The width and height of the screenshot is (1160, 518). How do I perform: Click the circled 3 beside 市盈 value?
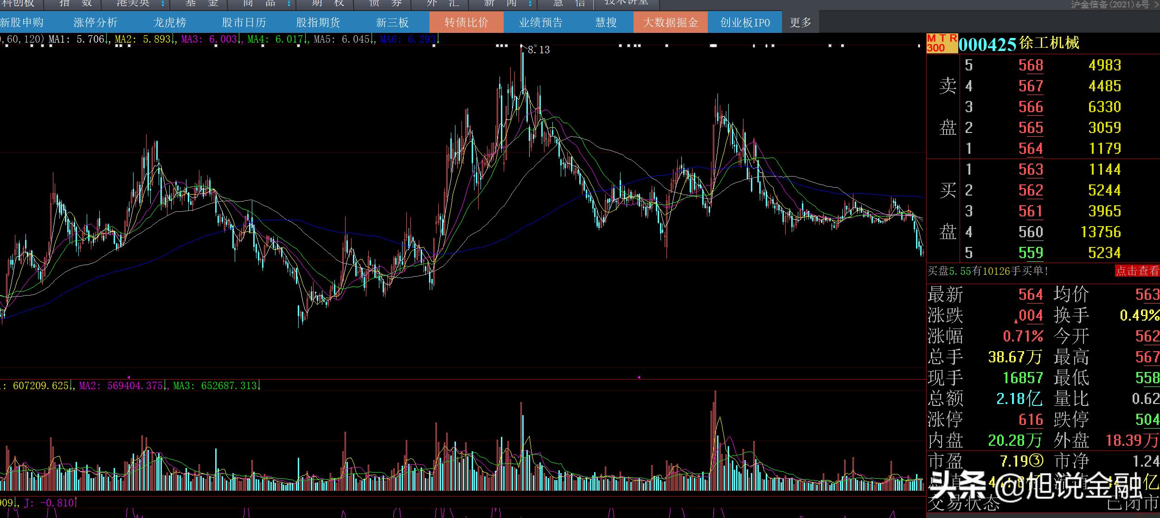point(1036,461)
